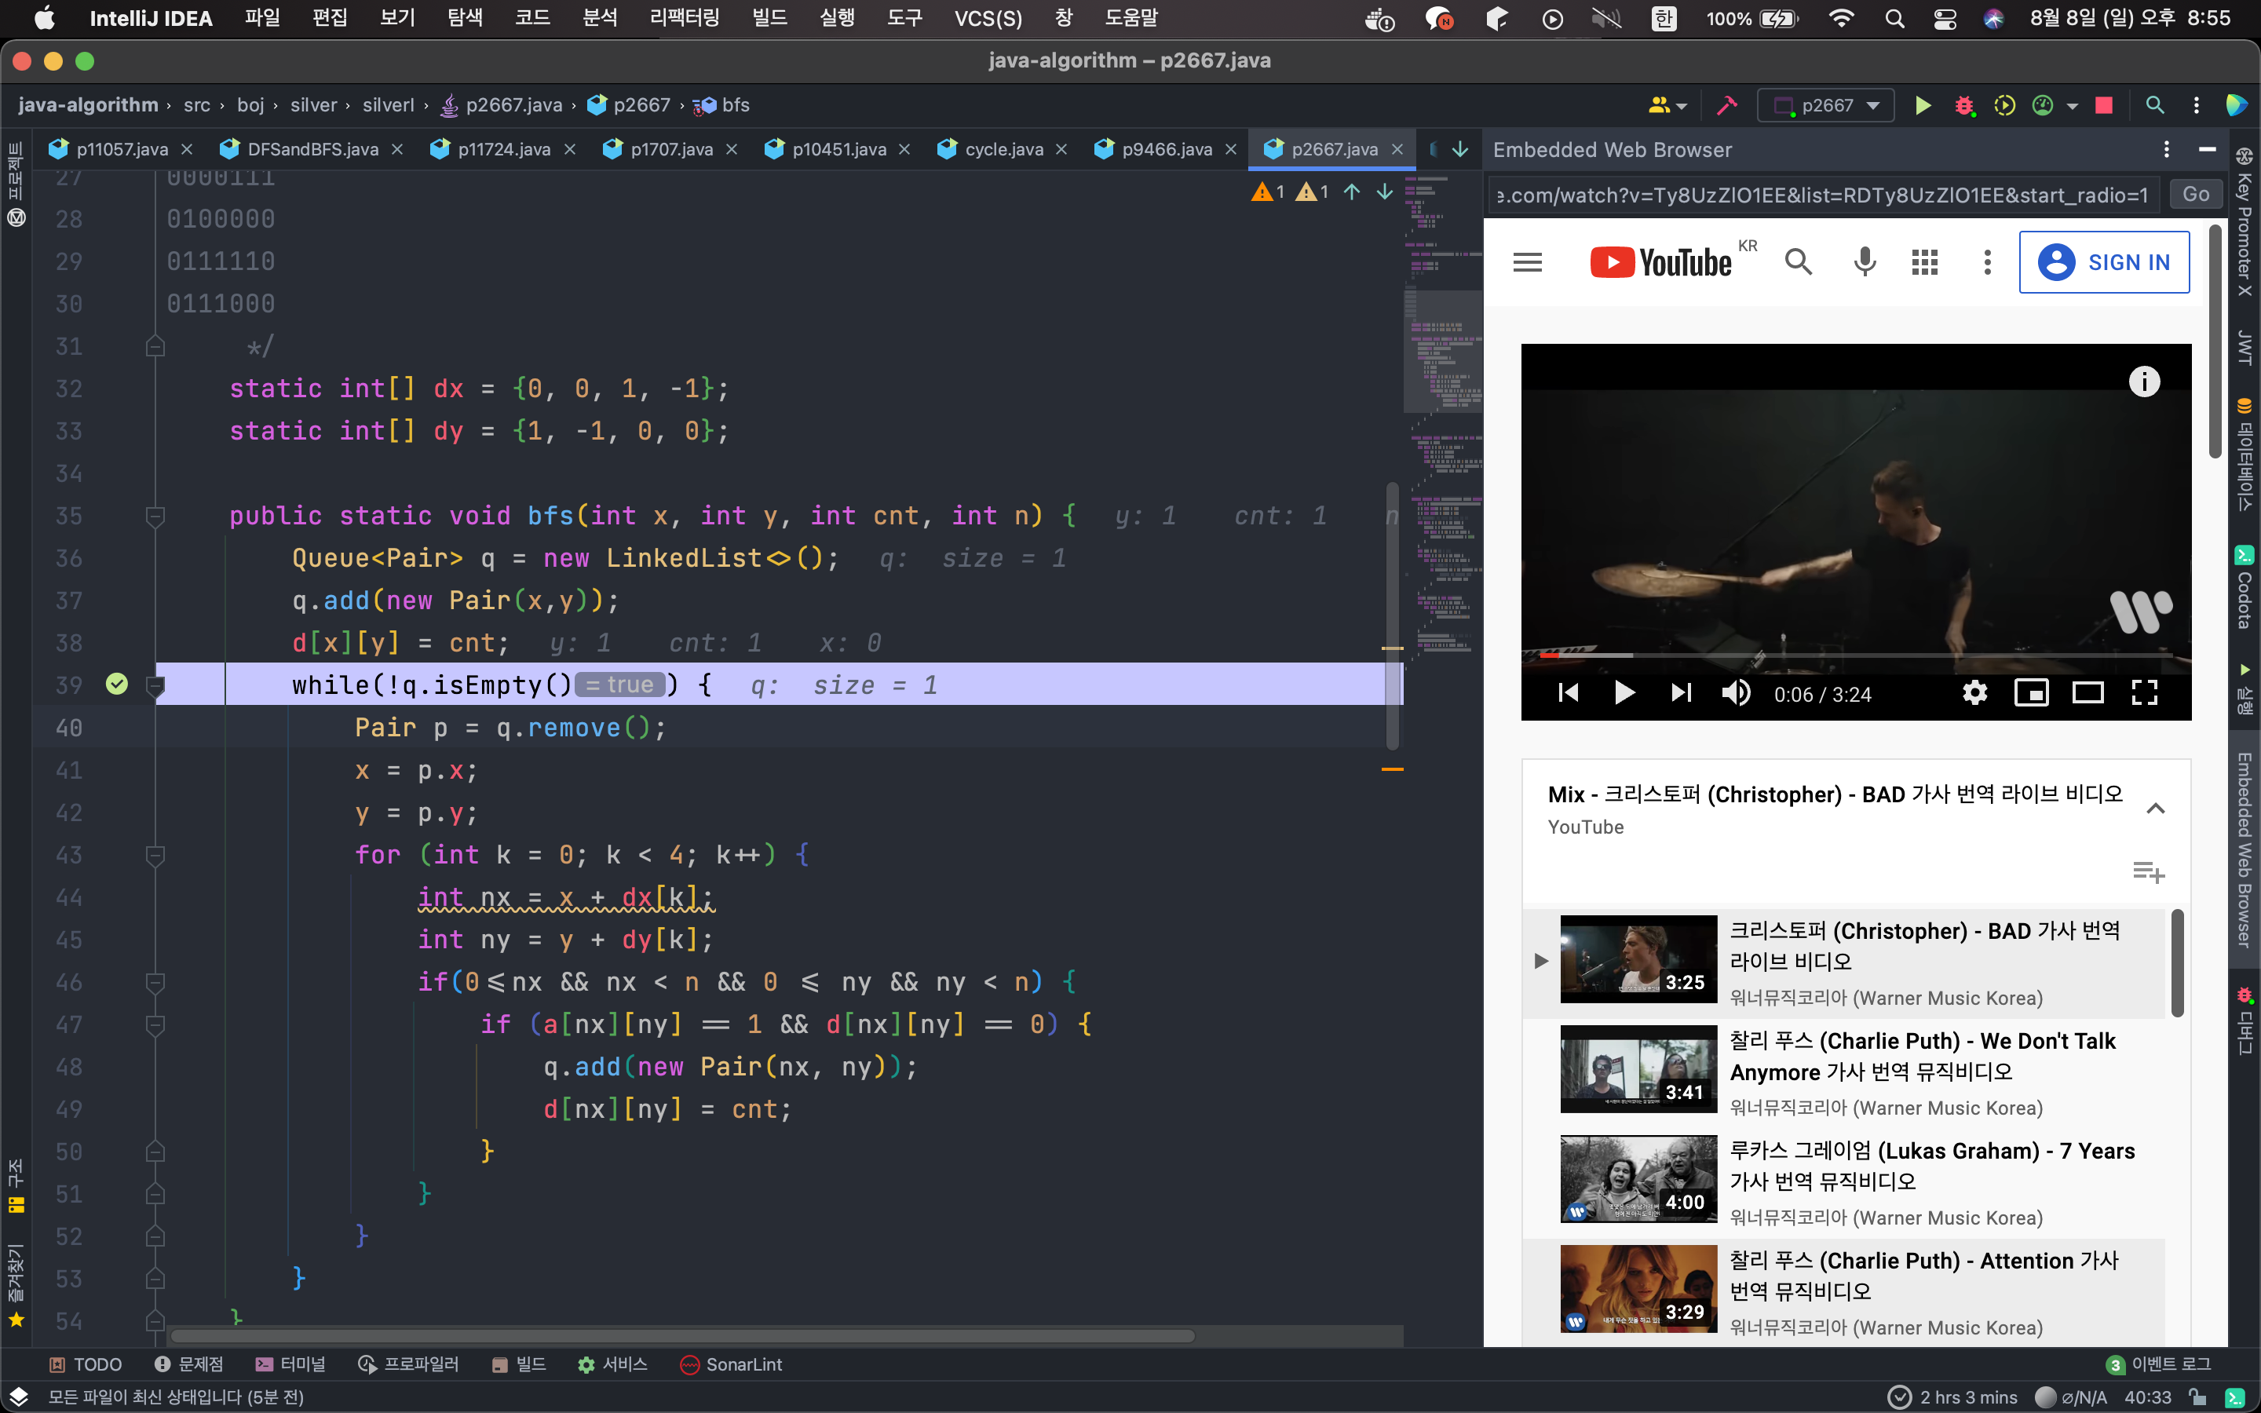Toggle the breakpoint on line 39
This screenshot has width=2261, height=1413.
coord(117,685)
